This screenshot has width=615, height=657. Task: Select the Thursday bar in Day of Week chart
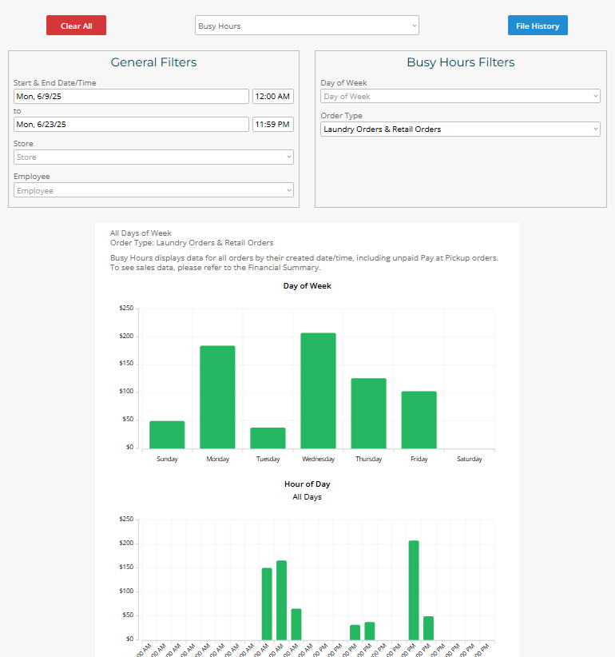click(x=368, y=413)
